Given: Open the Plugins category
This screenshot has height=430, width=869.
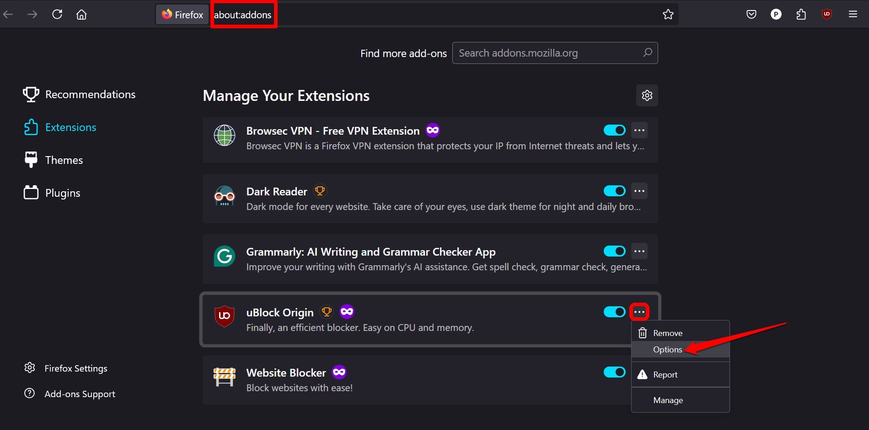Looking at the screenshot, I should 52,193.
